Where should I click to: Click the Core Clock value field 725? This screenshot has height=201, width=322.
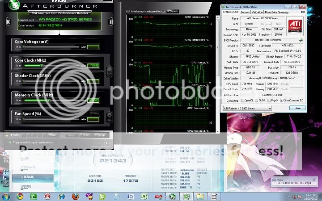point(93,65)
